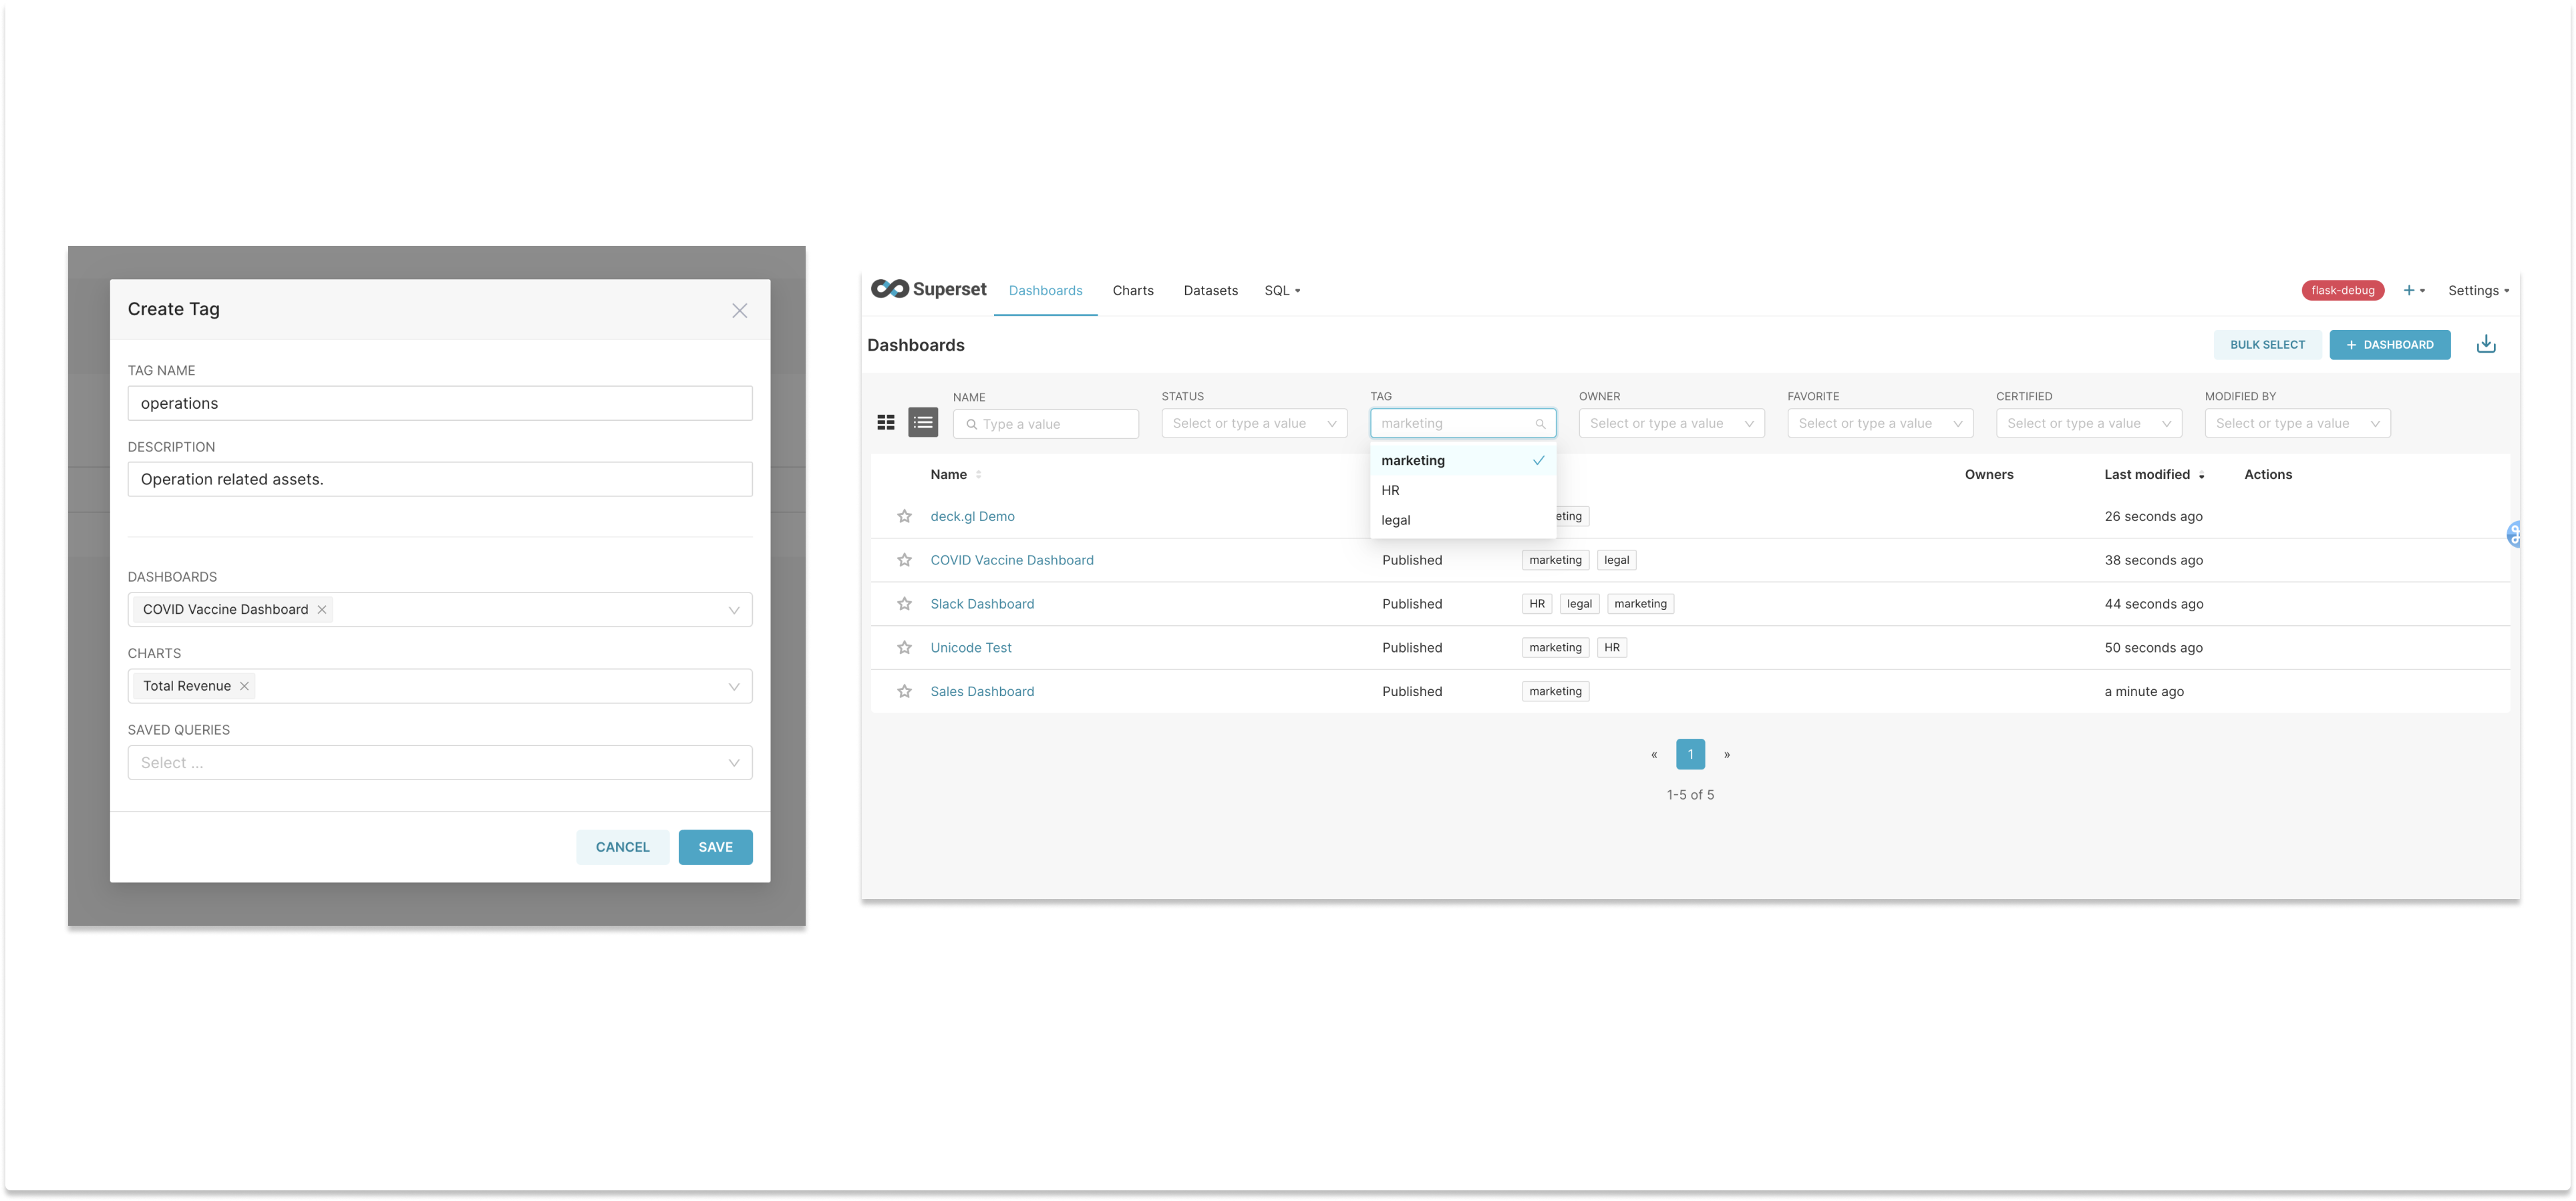Switch to list view icon
The height and width of the screenshot is (1201, 2576).
tap(923, 423)
